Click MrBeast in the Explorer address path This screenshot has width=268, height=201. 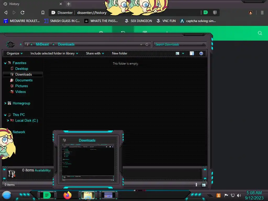coord(42,44)
